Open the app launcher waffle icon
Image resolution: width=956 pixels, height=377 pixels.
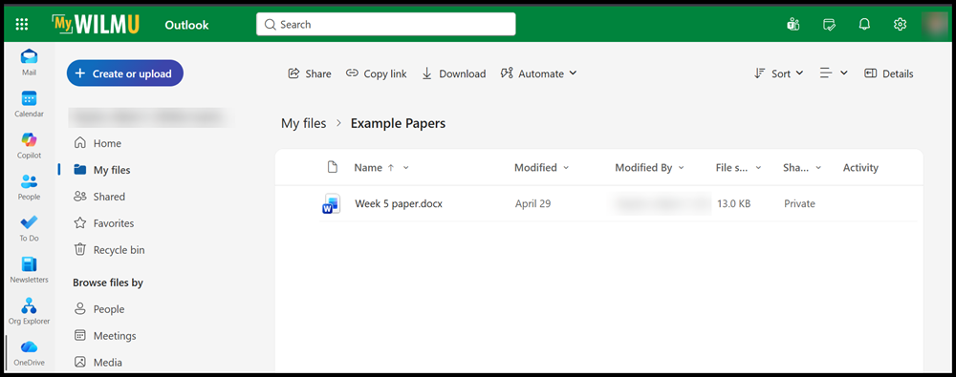[x=21, y=25]
